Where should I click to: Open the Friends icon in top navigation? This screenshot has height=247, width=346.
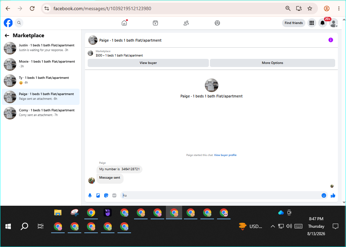[x=186, y=23]
